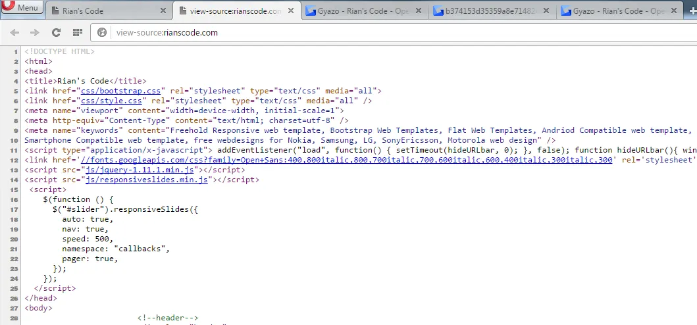Screen dimensions: 697x325
Task: Click favicon of the last Gyazo tab
Action: [566, 11]
